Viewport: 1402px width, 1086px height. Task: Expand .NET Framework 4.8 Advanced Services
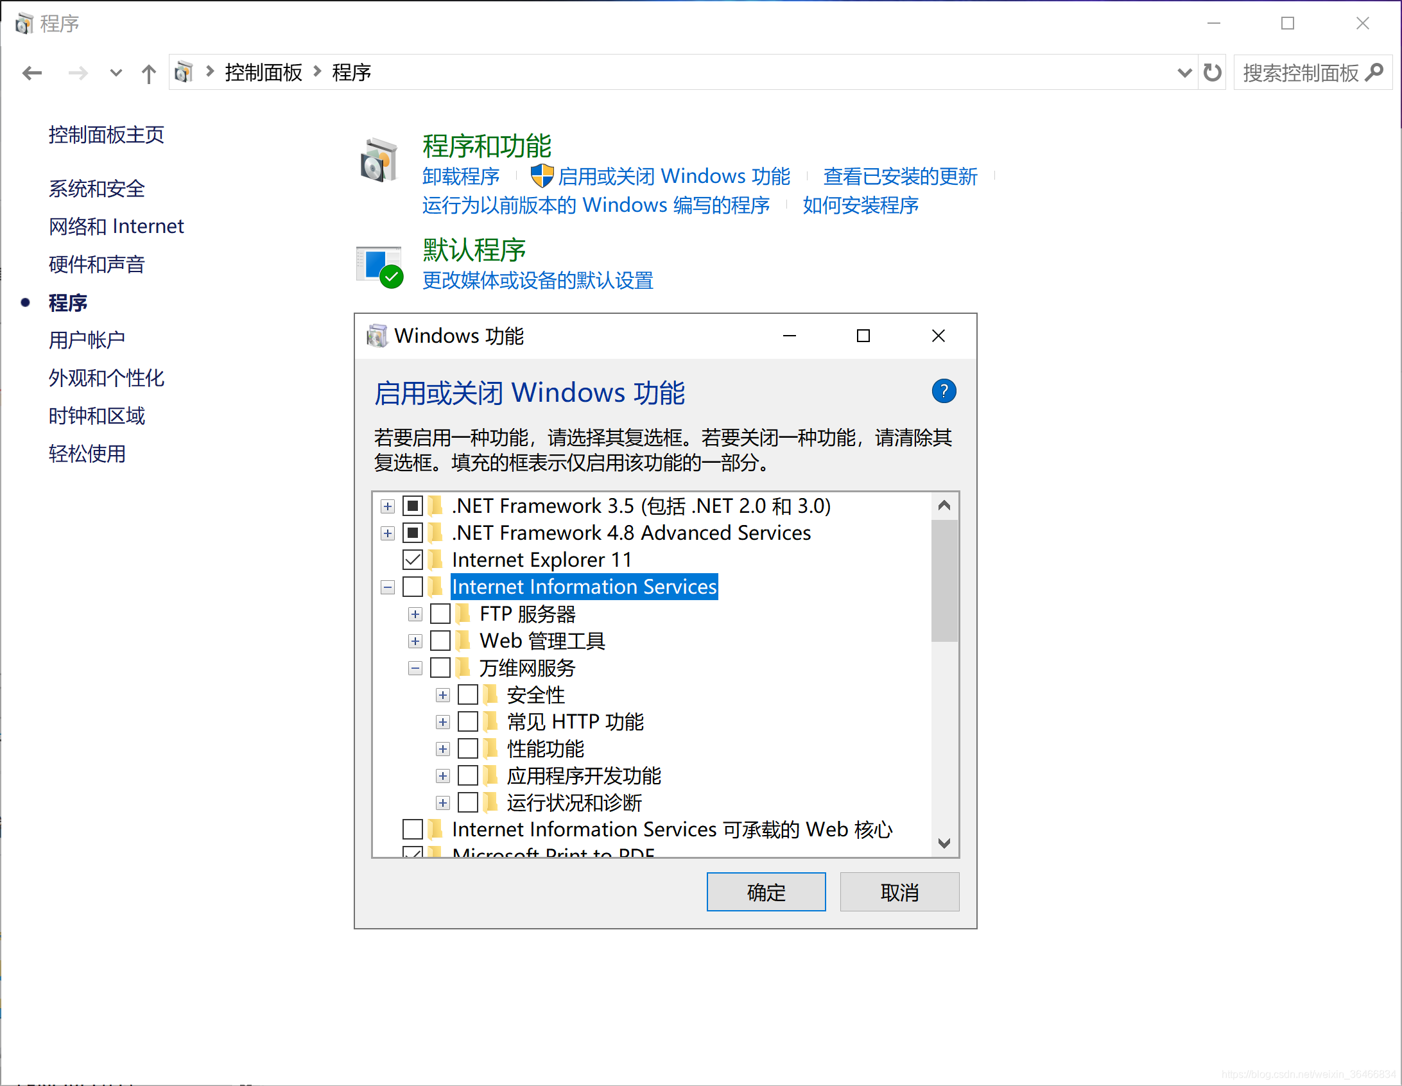[x=387, y=533]
